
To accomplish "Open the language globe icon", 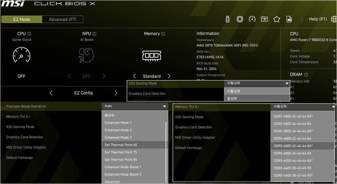I will point(333,19).
